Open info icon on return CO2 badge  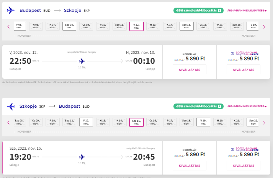tap(220, 106)
